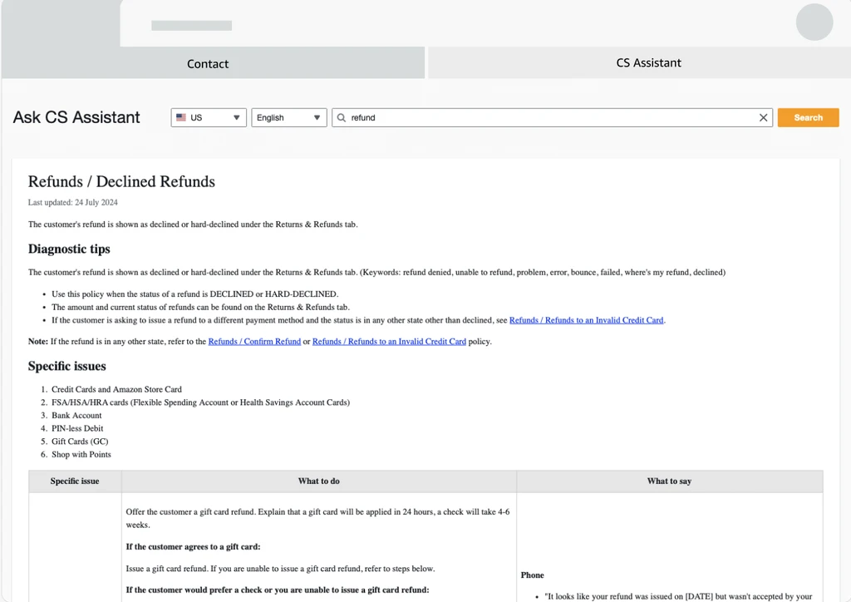This screenshot has width=851, height=602.
Task: Open the round profile avatar at top right
Action: pyautogui.click(x=814, y=22)
